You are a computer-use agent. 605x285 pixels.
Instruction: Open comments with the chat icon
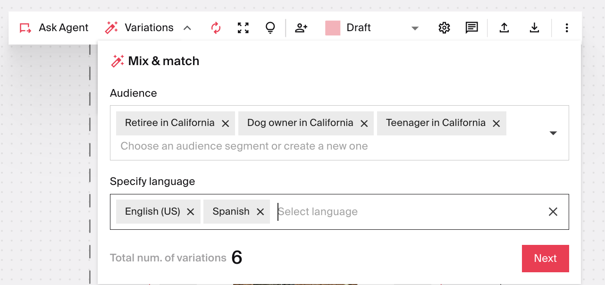click(x=472, y=27)
